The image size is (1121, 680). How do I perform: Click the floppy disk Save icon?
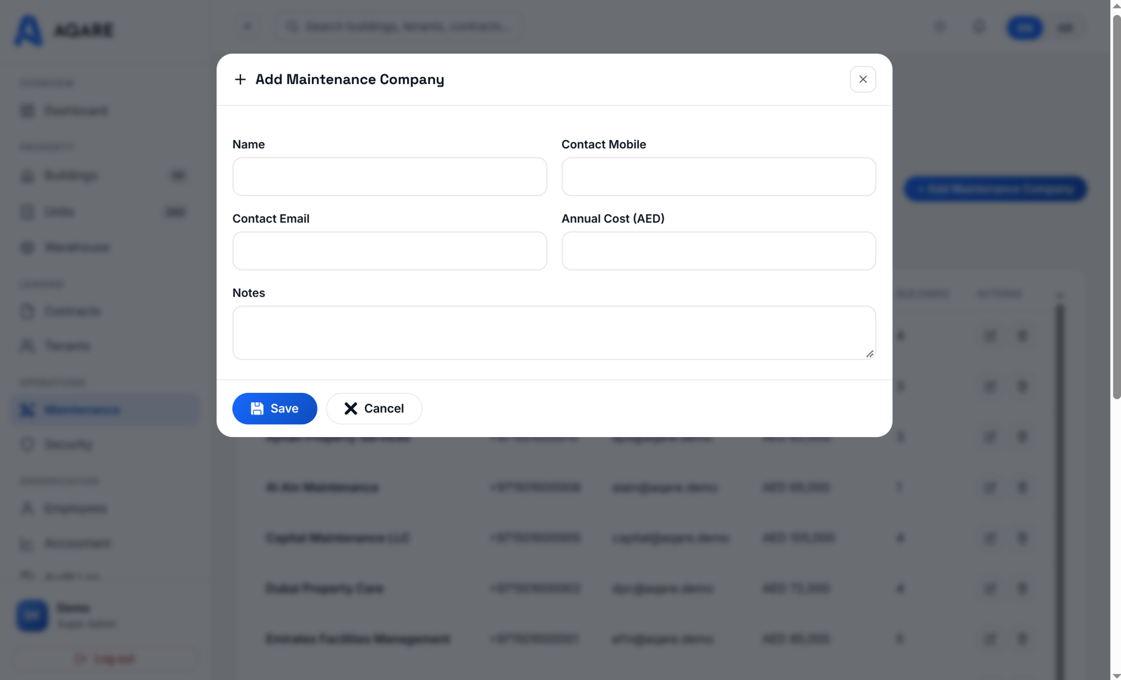[257, 408]
